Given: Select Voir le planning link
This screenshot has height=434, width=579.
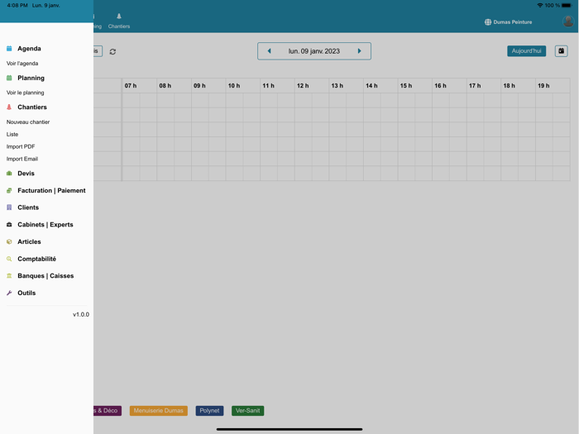Looking at the screenshot, I should 25,93.
